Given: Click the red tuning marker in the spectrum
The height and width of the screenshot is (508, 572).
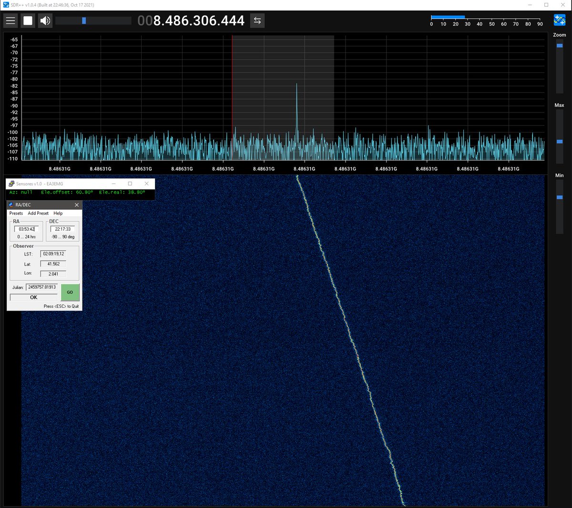Looking at the screenshot, I should (x=233, y=95).
